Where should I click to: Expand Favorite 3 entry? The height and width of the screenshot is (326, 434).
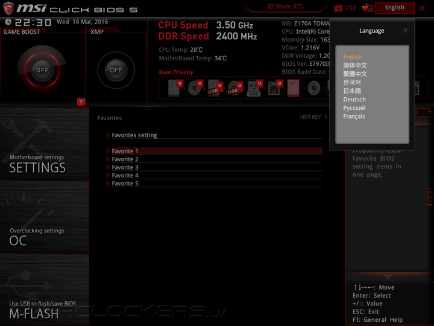click(x=214, y=167)
